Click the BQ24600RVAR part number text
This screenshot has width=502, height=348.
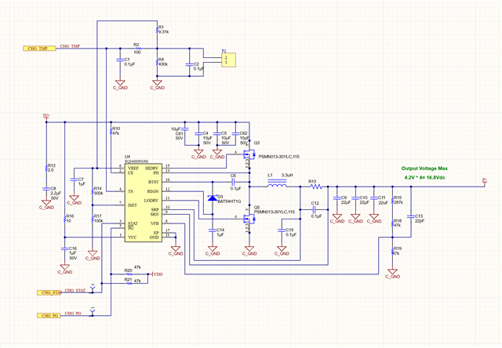pos(136,161)
